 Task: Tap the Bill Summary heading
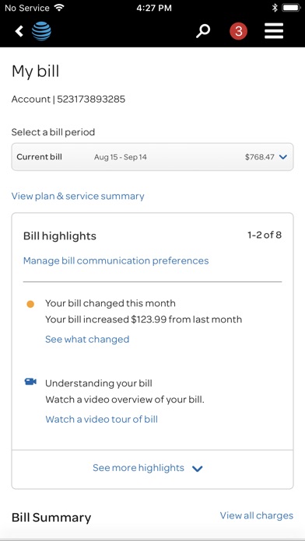pyautogui.click(x=51, y=518)
